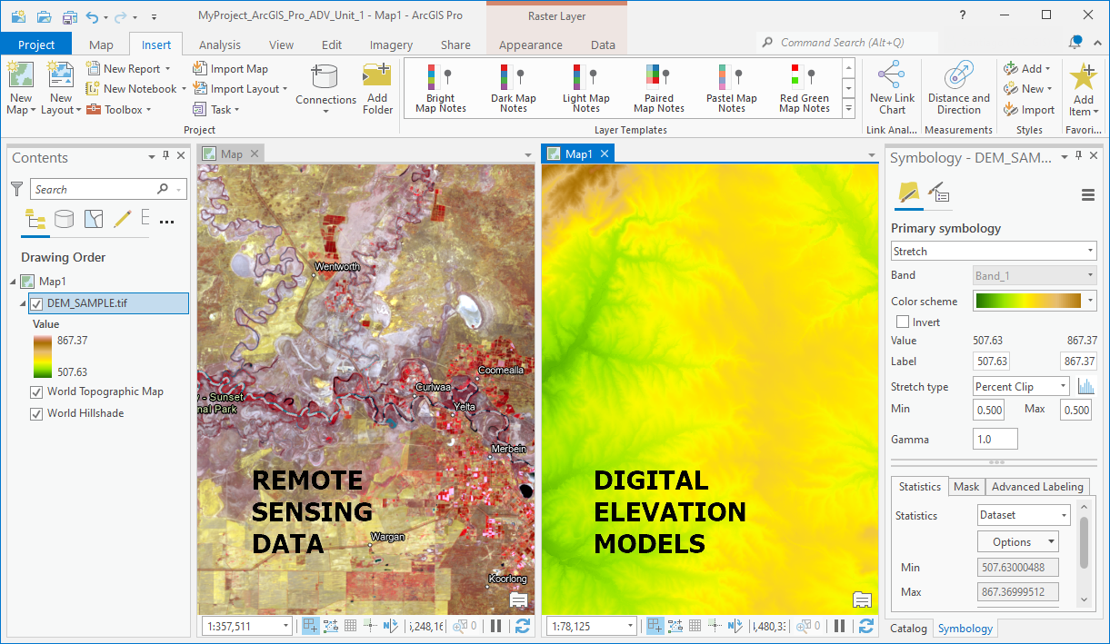
Task: Click the Statistics Options button
Action: (1018, 542)
